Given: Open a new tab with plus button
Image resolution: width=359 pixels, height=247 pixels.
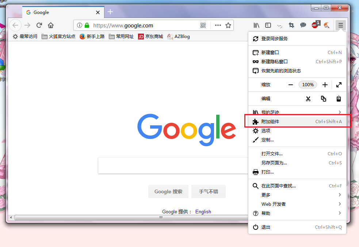Looking at the screenshot, I should coord(110,12).
